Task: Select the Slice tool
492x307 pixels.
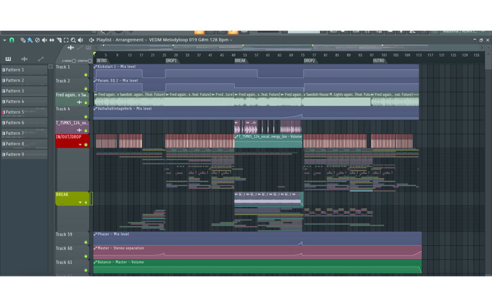Action: click(59, 40)
